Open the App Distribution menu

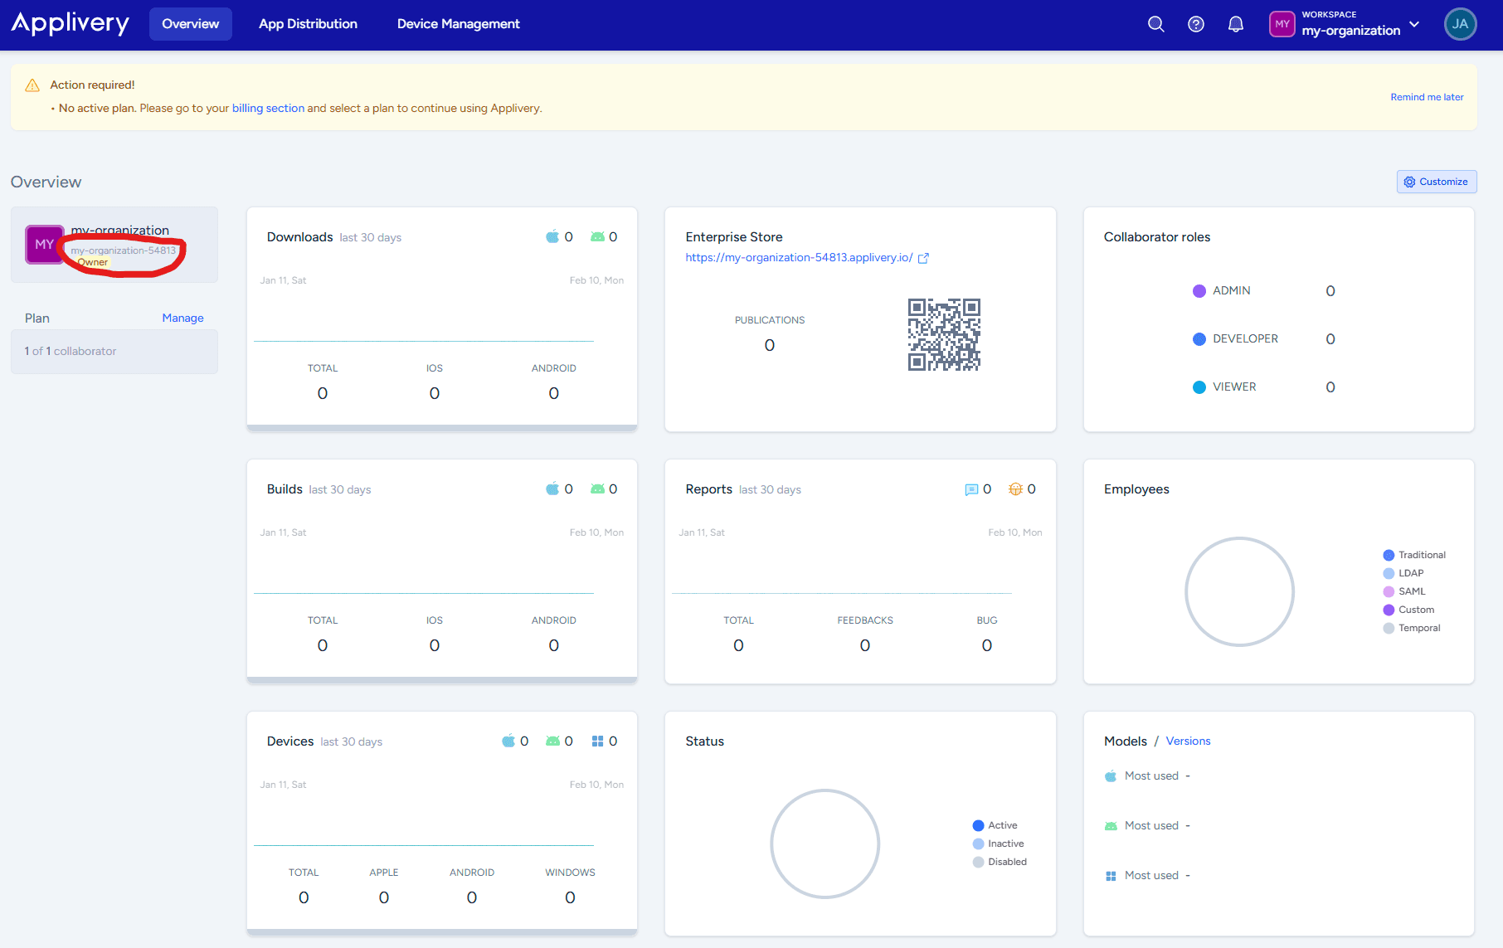point(308,24)
